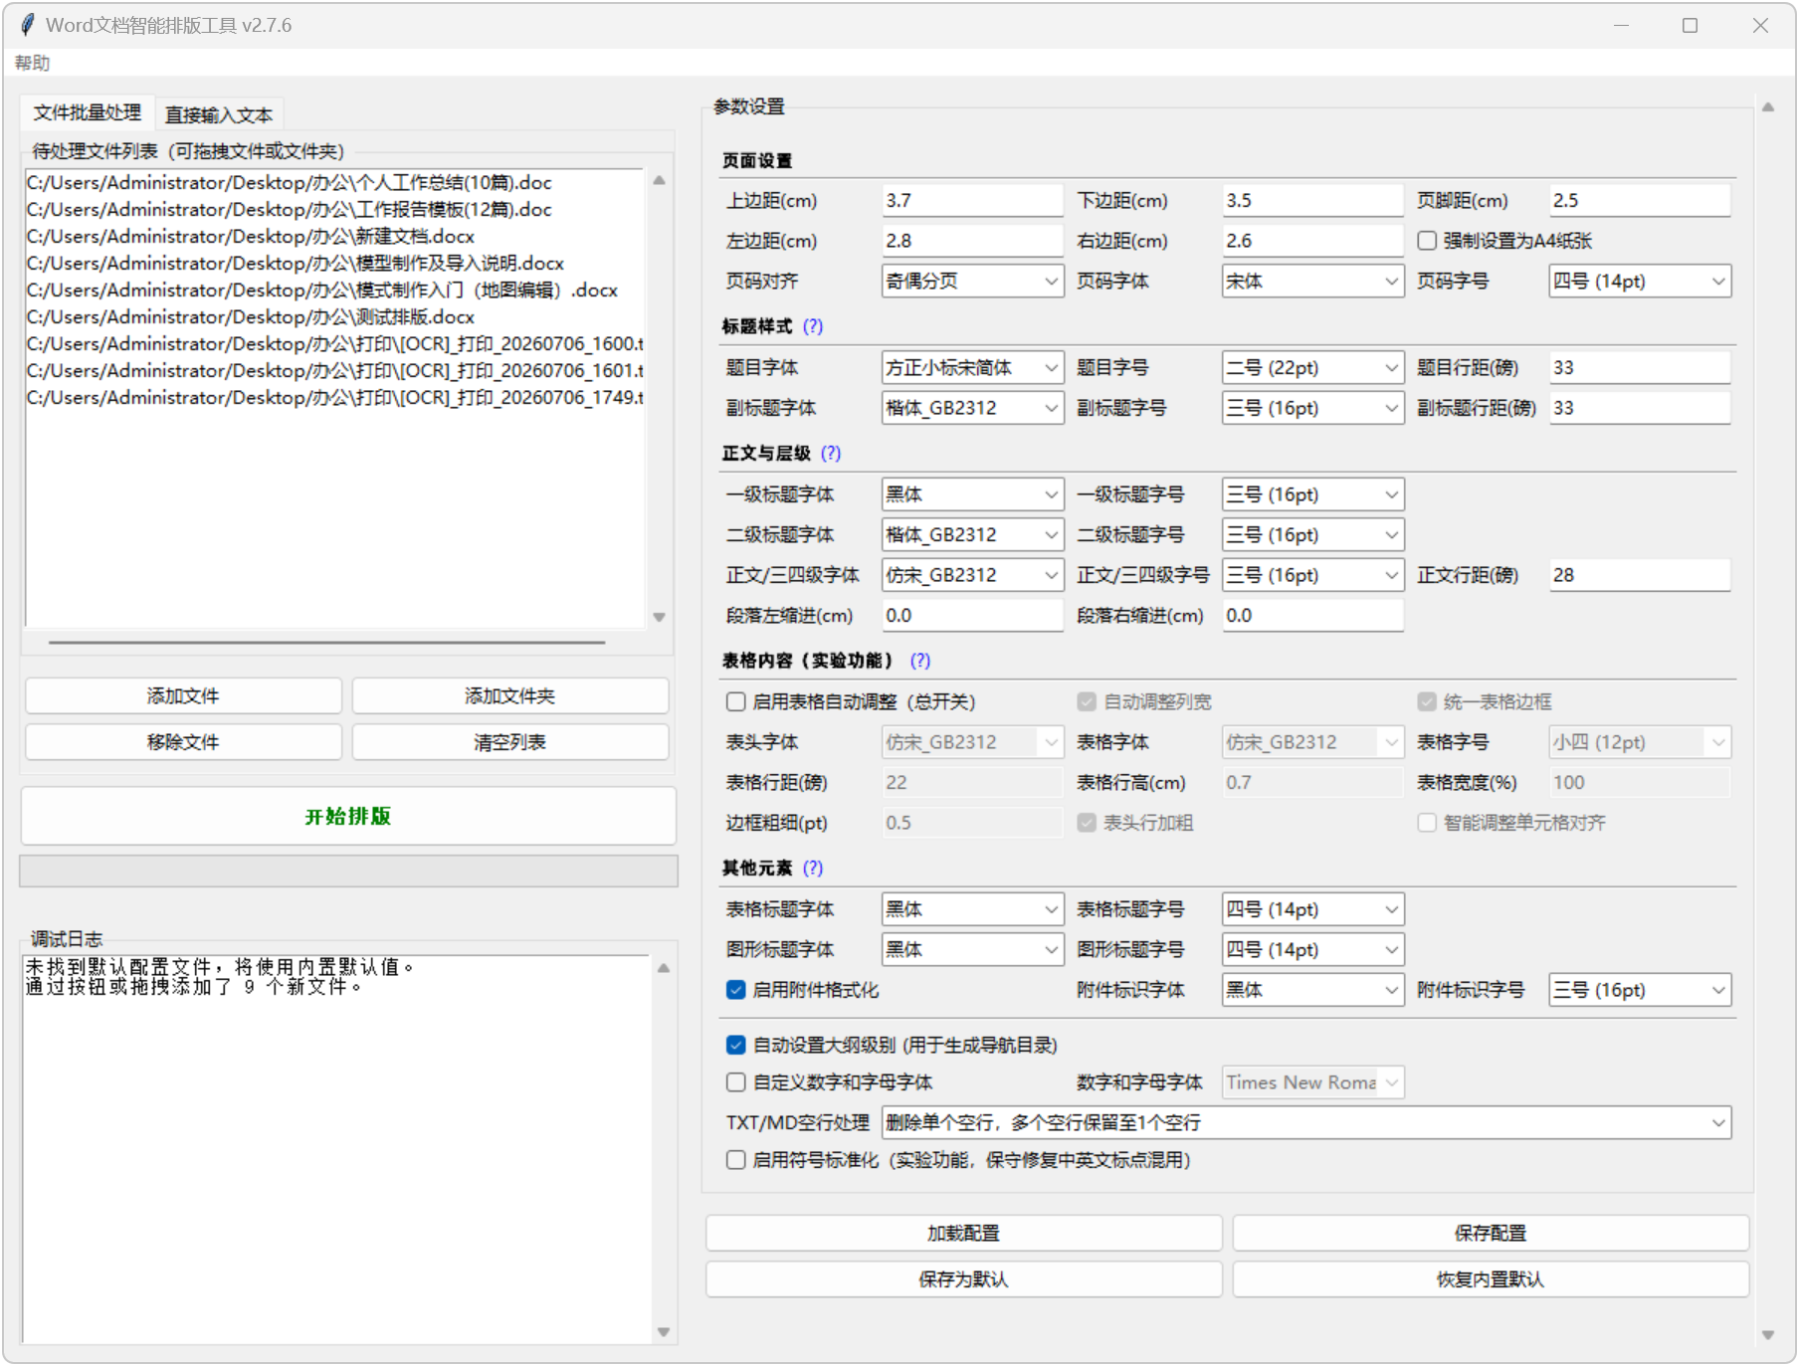Image resolution: width=1799 pixels, height=1366 pixels.
Task: Expand the 正文/三四级字号 dropdown
Action: [x=1312, y=575]
